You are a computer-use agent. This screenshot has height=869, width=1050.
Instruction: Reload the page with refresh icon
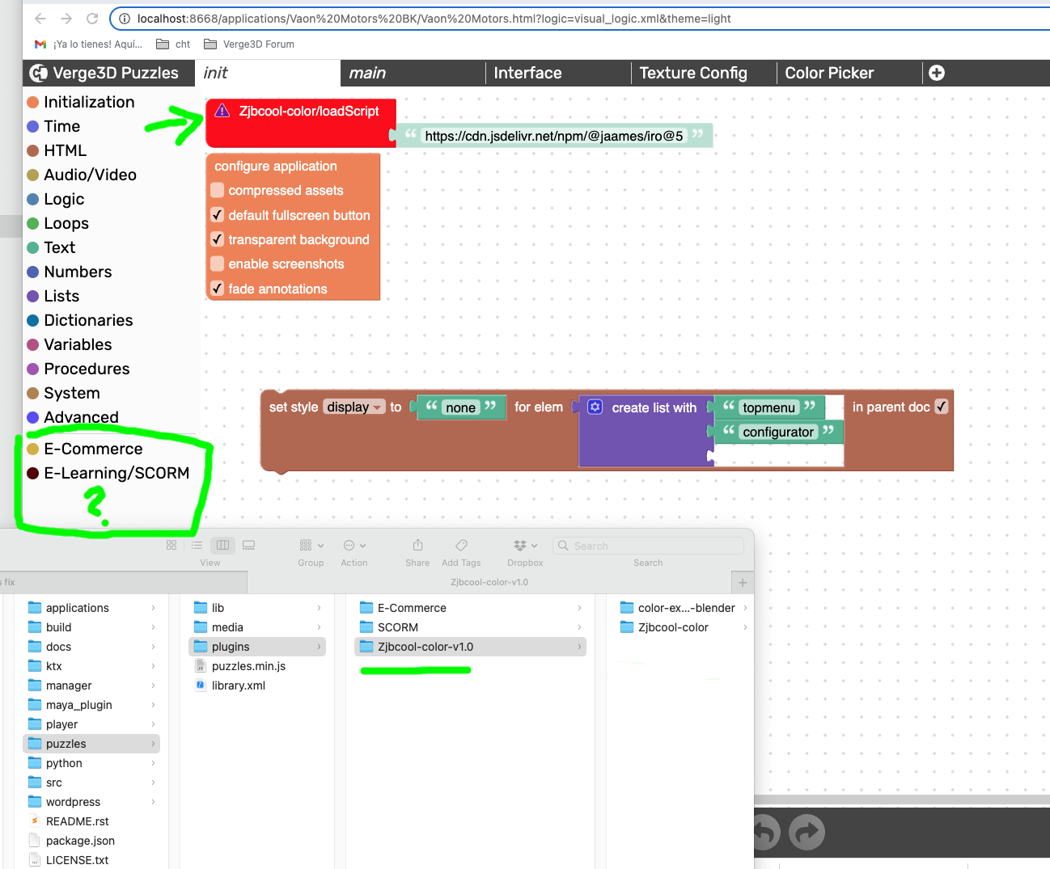92,19
